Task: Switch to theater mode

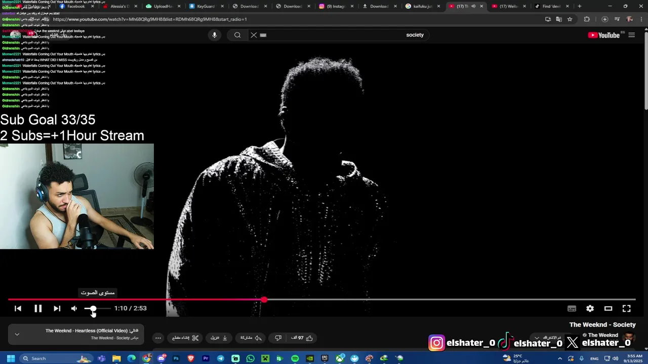Action: pos(608,308)
